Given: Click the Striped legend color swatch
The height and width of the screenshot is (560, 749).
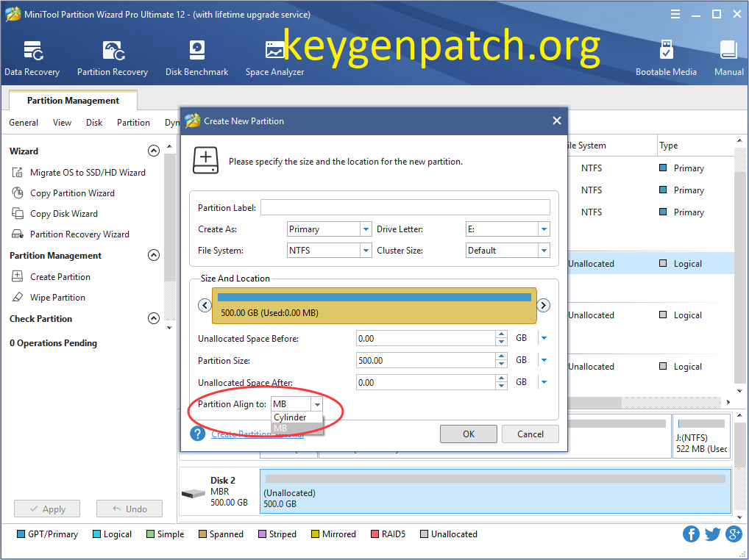Looking at the screenshot, I should [x=262, y=534].
